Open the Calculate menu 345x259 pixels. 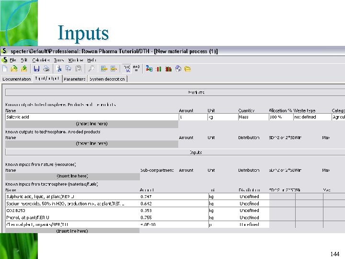tap(41, 60)
